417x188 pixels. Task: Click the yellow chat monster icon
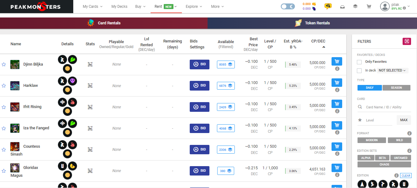tap(328, 6)
